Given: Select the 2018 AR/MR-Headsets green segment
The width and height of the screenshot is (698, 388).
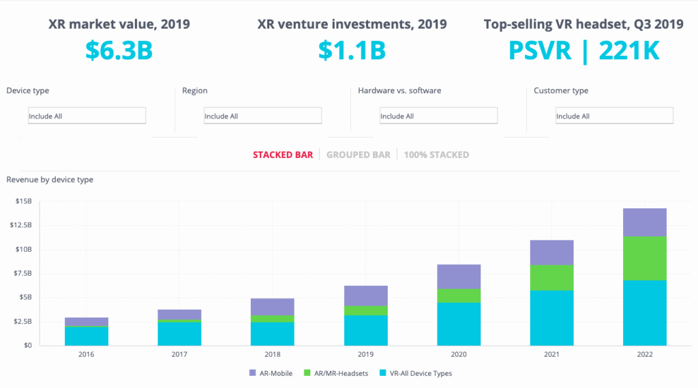Looking at the screenshot, I should [273, 319].
